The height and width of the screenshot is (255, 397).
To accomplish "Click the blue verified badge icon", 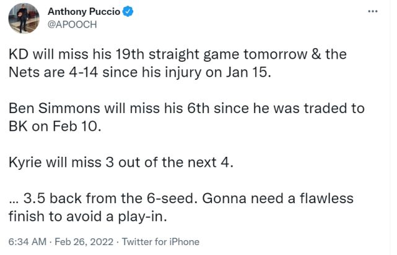I will pos(128,12).
